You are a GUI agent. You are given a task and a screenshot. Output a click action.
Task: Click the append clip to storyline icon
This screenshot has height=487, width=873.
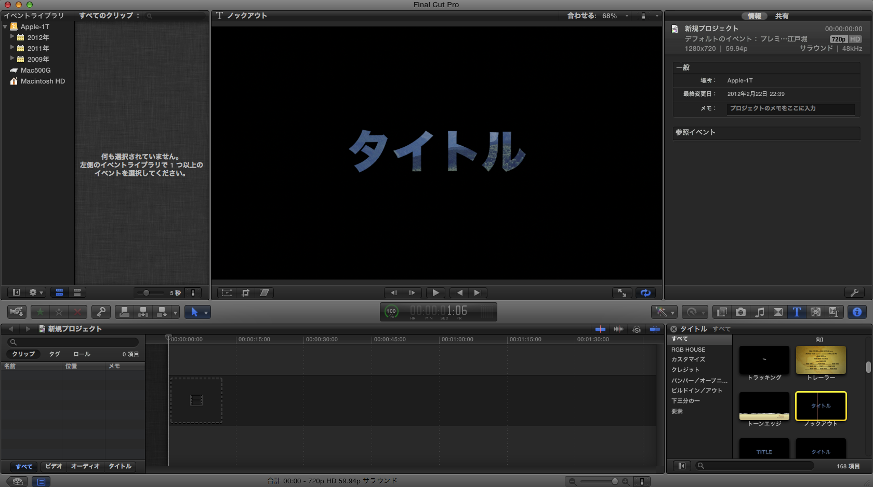pos(162,312)
